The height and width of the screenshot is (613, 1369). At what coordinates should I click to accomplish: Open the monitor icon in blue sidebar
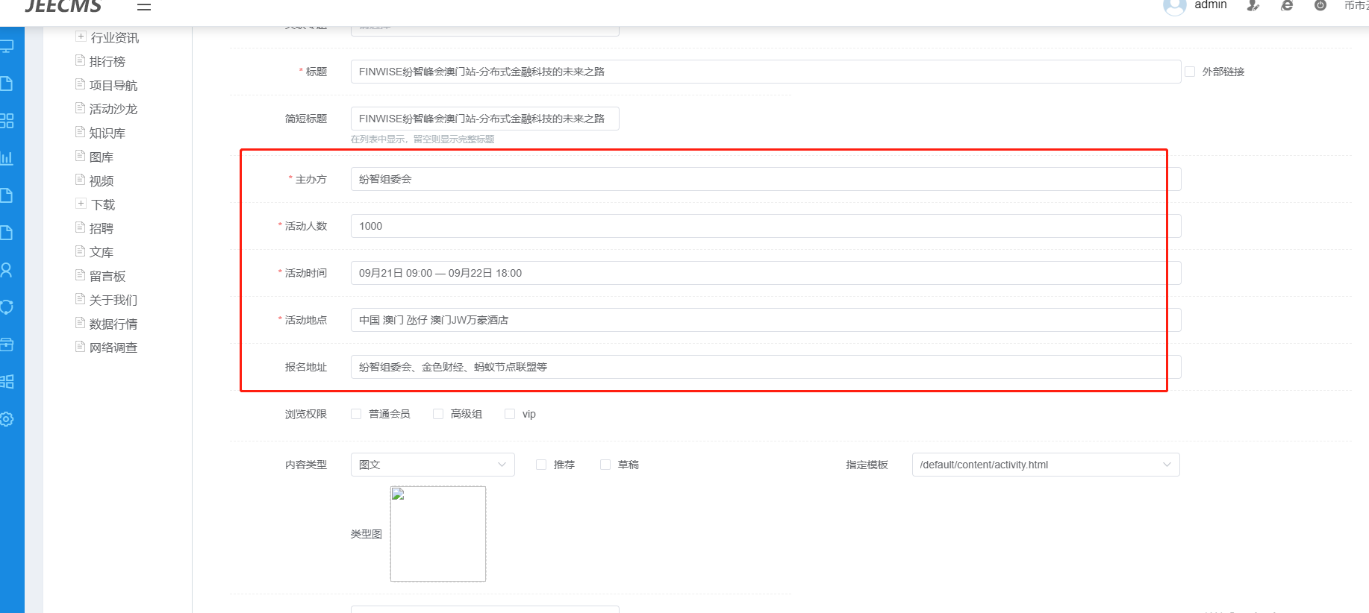click(7, 46)
